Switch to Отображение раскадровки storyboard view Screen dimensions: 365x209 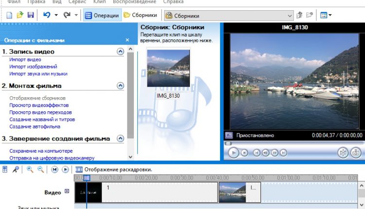[x=114, y=170]
